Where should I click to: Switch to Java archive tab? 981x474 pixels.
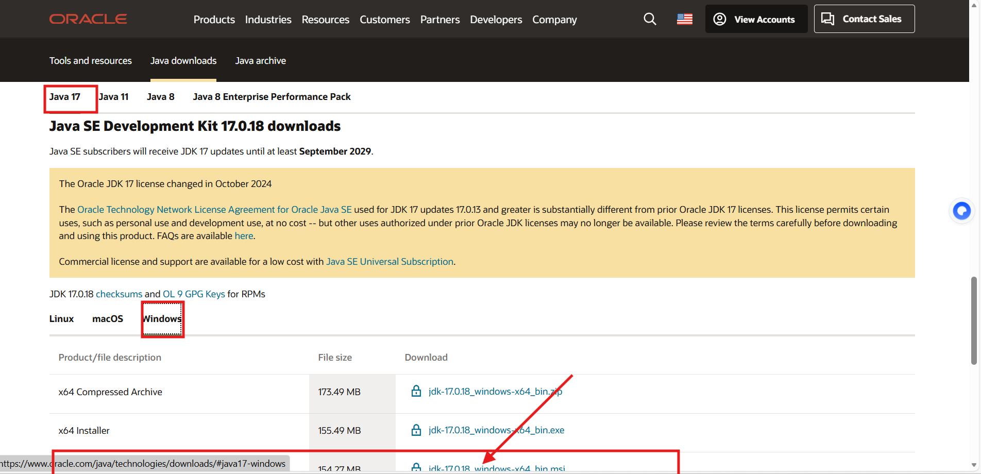pyautogui.click(x=261, y=61)
